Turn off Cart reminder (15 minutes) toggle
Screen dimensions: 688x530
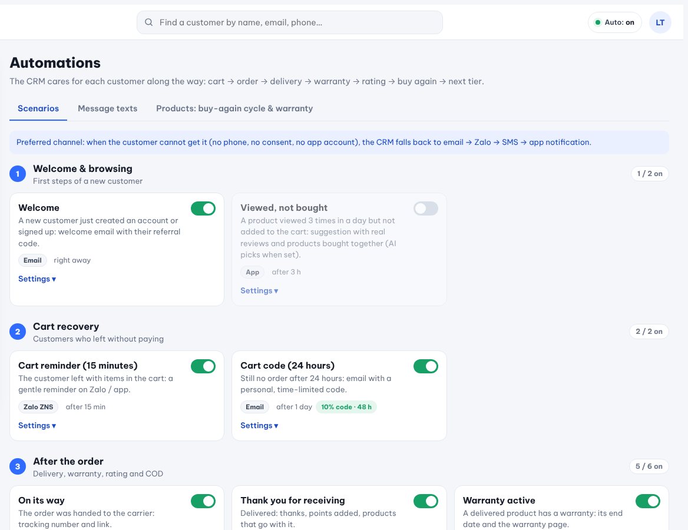203,366
